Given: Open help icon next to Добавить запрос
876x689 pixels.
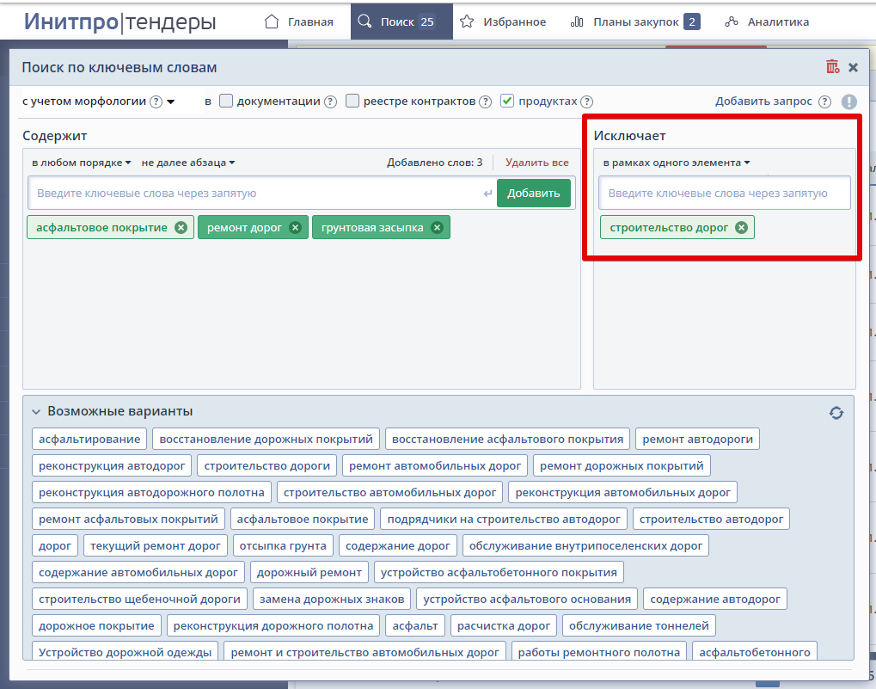Looking at the screenshot, I should point(824,102).
